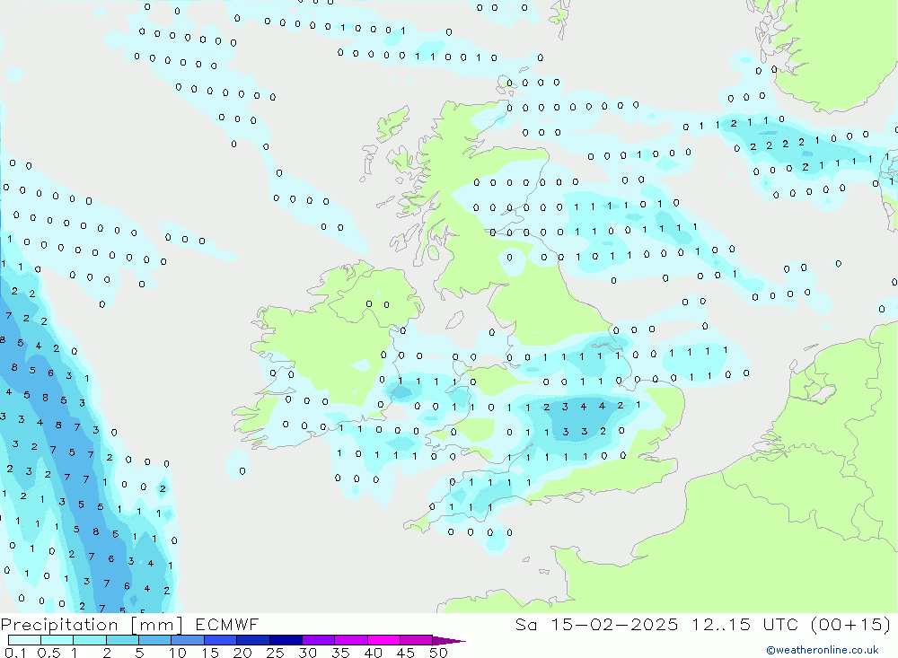Image resolution: width=898 pixels, height=658 pixels.
Task: Click the 40–45 mm magenta legend swatch
Action: [383, 640]
